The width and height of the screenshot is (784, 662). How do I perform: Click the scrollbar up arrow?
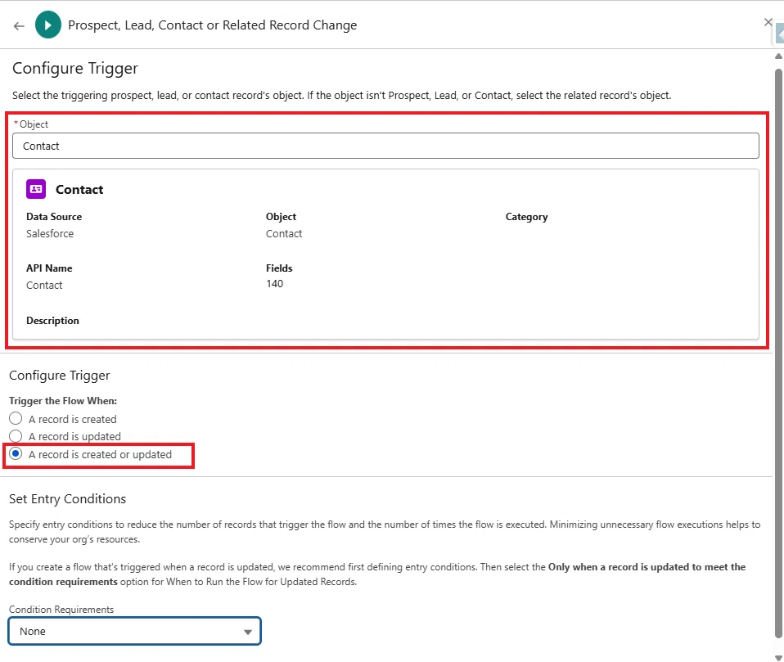click(778, 56)
